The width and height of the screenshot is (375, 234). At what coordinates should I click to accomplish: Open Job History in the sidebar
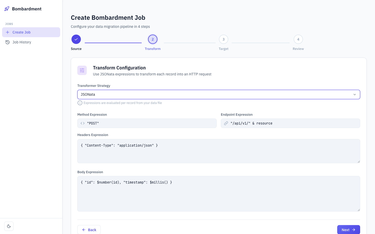pos(22,42)
